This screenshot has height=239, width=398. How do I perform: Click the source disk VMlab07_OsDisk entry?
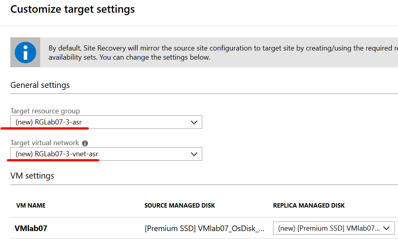tap(204, 228)
